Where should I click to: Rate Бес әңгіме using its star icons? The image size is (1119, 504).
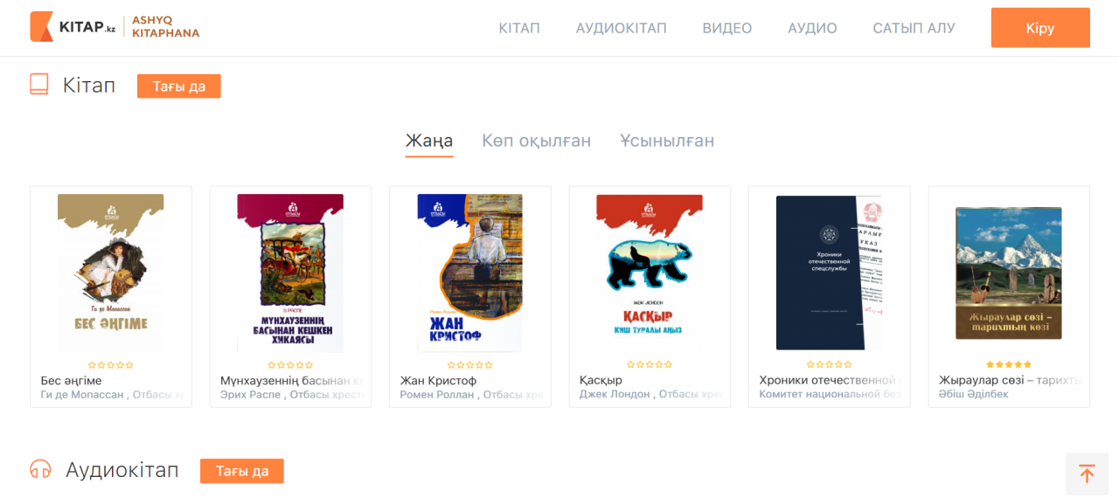[x=111, y=365]
